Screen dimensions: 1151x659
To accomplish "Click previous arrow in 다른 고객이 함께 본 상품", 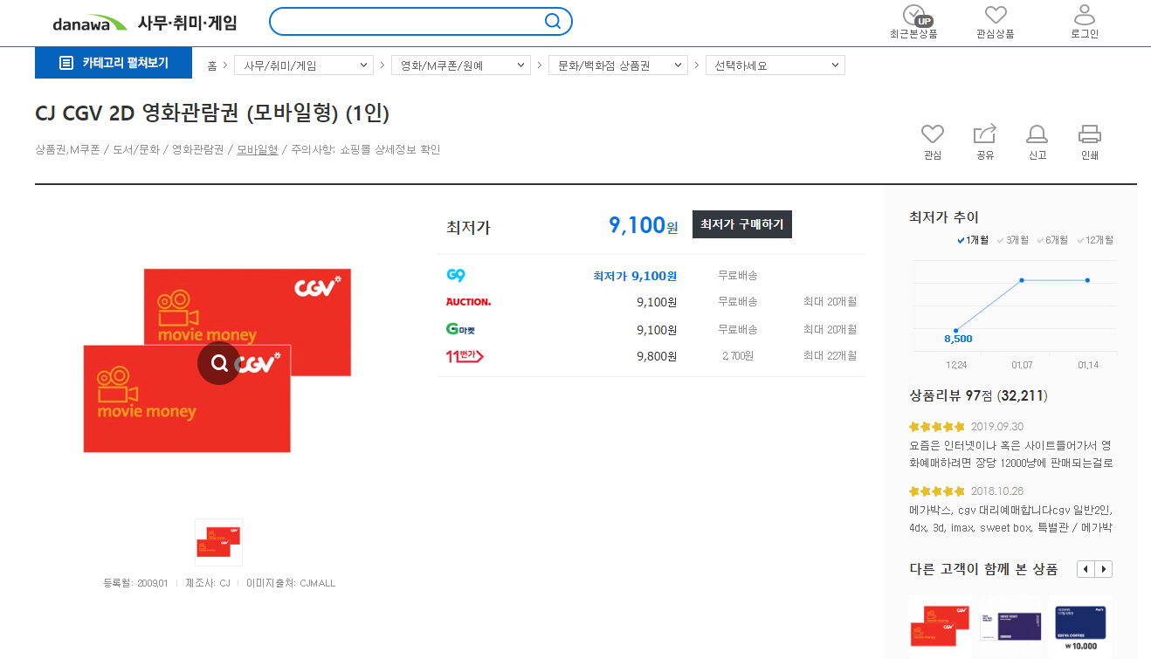I will 1086,569.
